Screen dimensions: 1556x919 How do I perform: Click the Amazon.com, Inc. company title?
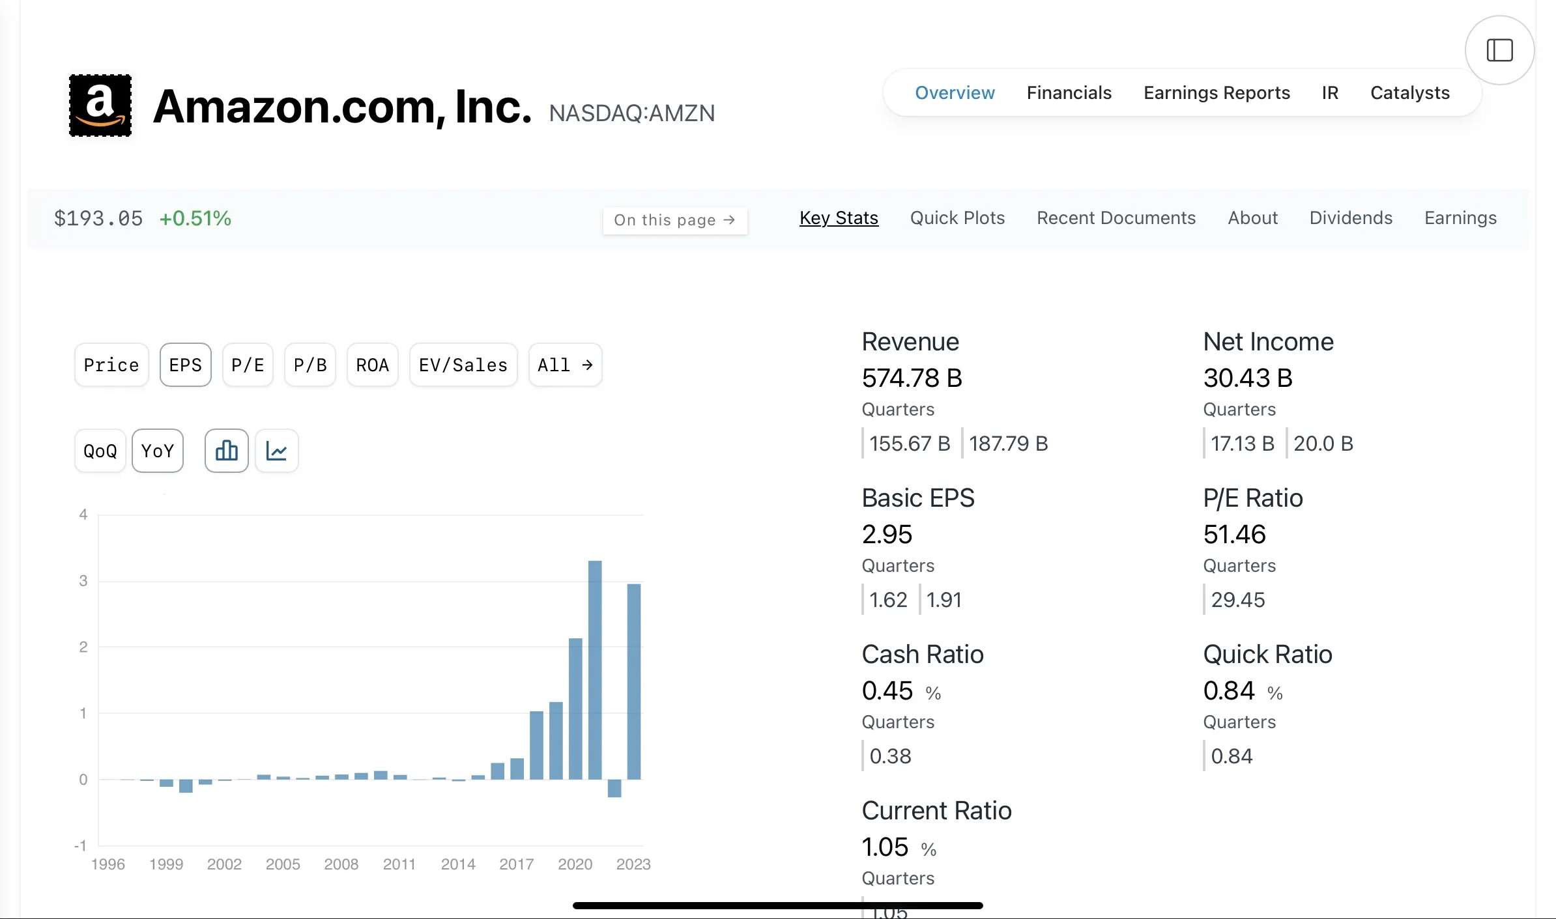coord(343,106)
